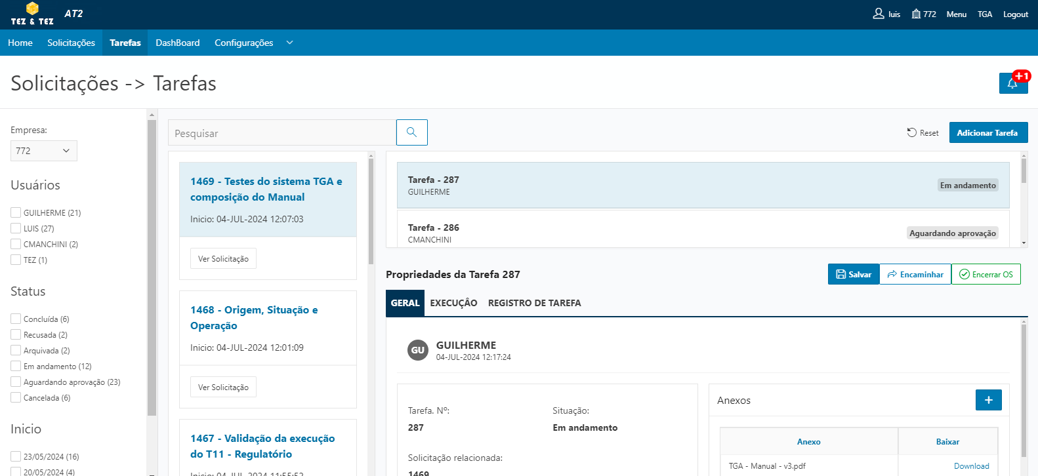Click the Tez & Tez logo
The image size is (1038, 476).
point(32,14)
